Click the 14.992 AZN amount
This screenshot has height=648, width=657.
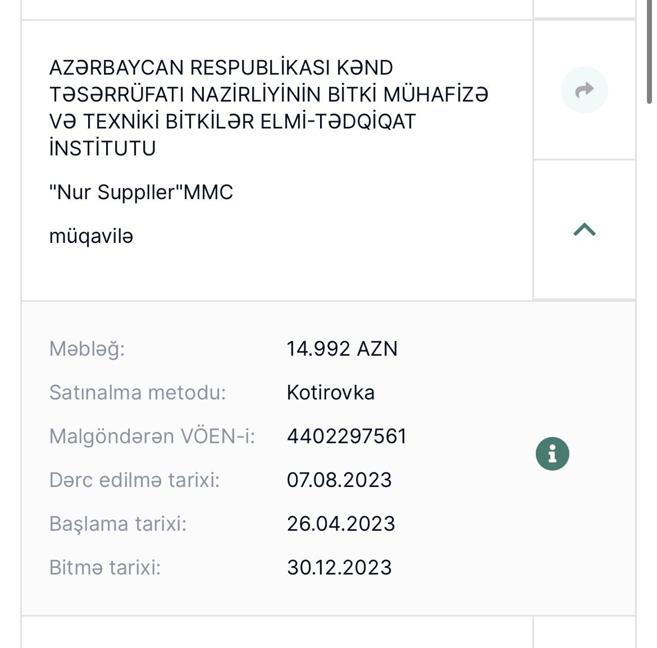(x=342, y=349)
